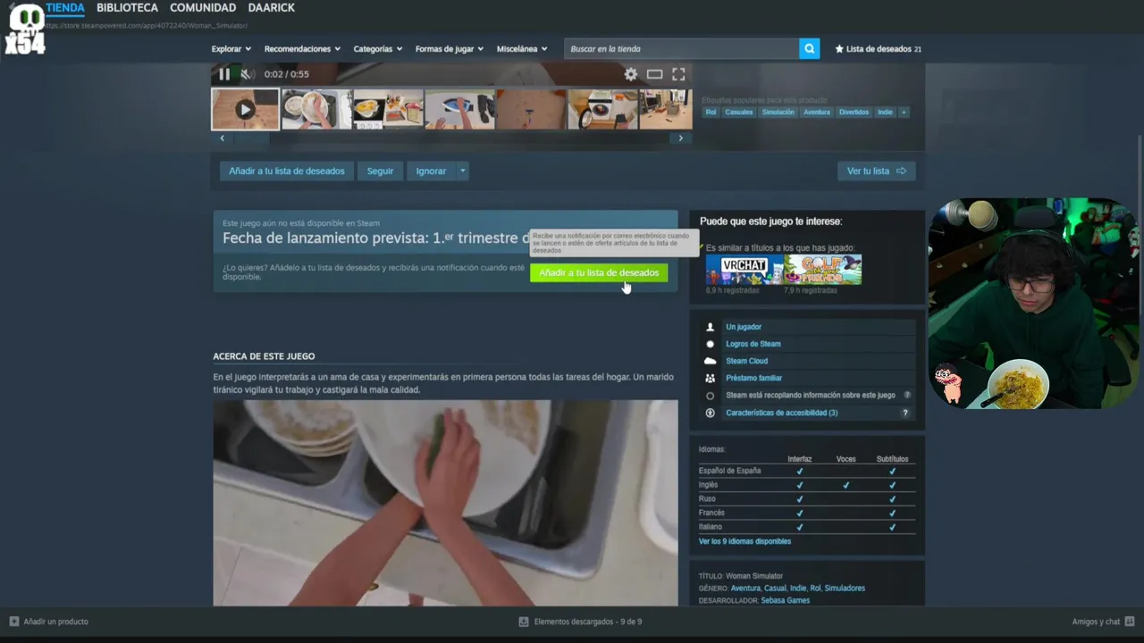Click the dishwashing gameplay image

(x=445, y=503)
